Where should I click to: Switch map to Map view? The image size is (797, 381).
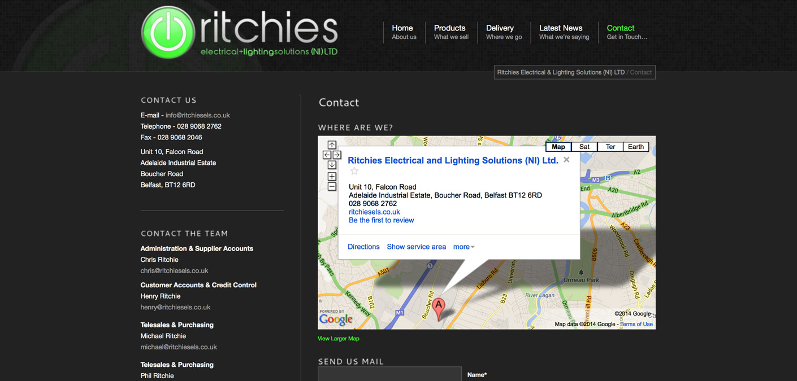[558, 147]
